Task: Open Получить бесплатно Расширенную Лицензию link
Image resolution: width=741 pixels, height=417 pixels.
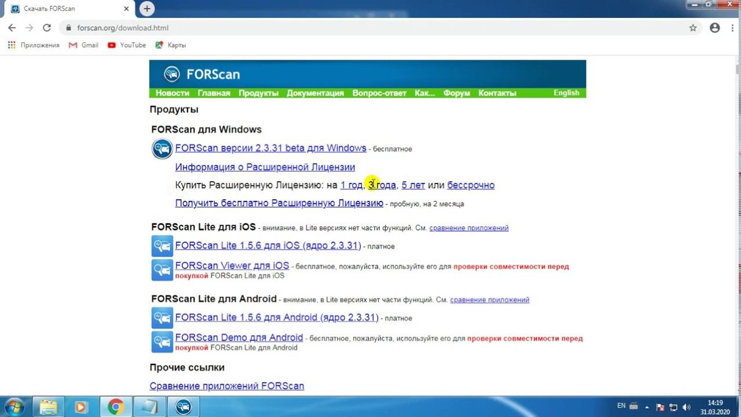Action: pos(279,203)
